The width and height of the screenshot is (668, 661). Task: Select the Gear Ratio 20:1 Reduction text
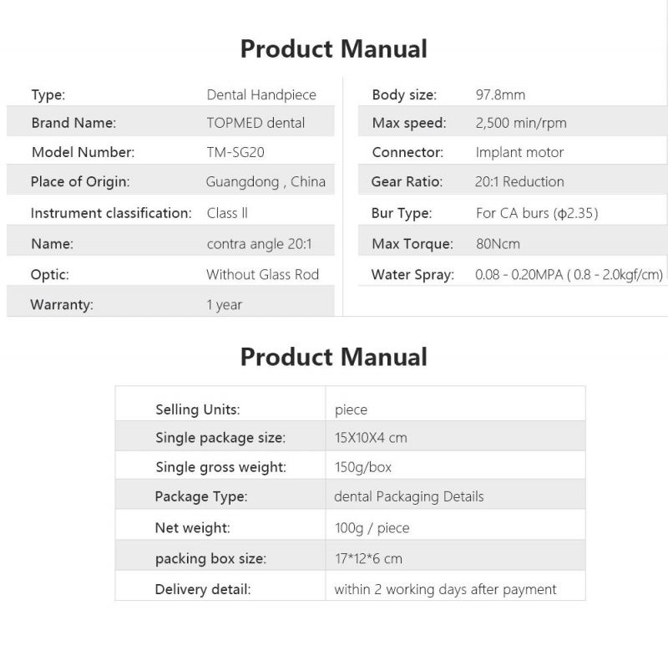click(x=519, y=181)
